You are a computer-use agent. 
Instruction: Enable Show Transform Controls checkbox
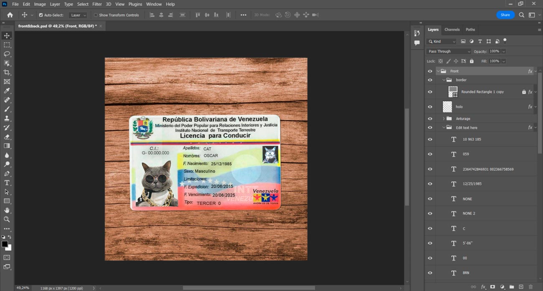tap(96, 15)
